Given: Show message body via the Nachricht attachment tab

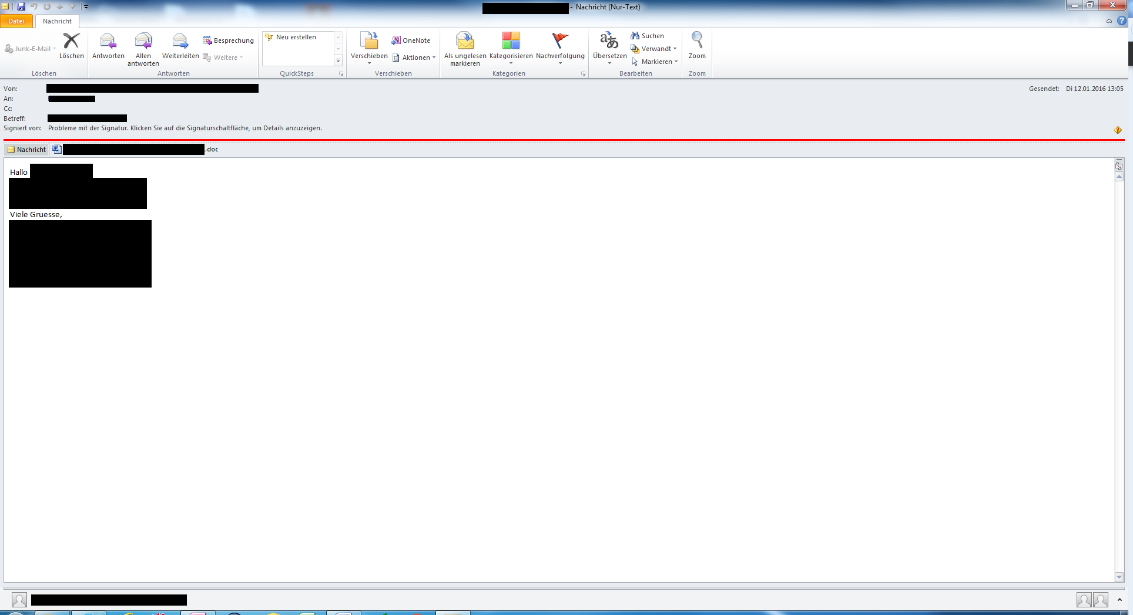Looking at the screenshot, I should 26,150.
